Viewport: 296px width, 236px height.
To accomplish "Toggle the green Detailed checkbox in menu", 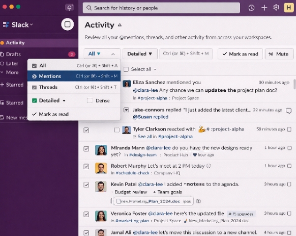I will pyautogui.click(x=35, y=100).
